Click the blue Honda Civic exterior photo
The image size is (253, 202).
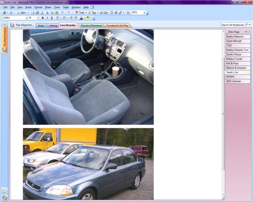point(88,164)
